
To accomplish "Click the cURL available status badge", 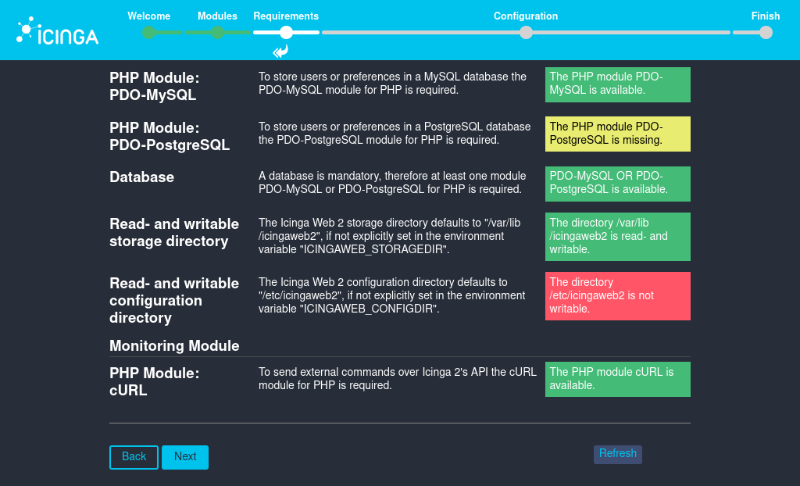I will point(617,379).
